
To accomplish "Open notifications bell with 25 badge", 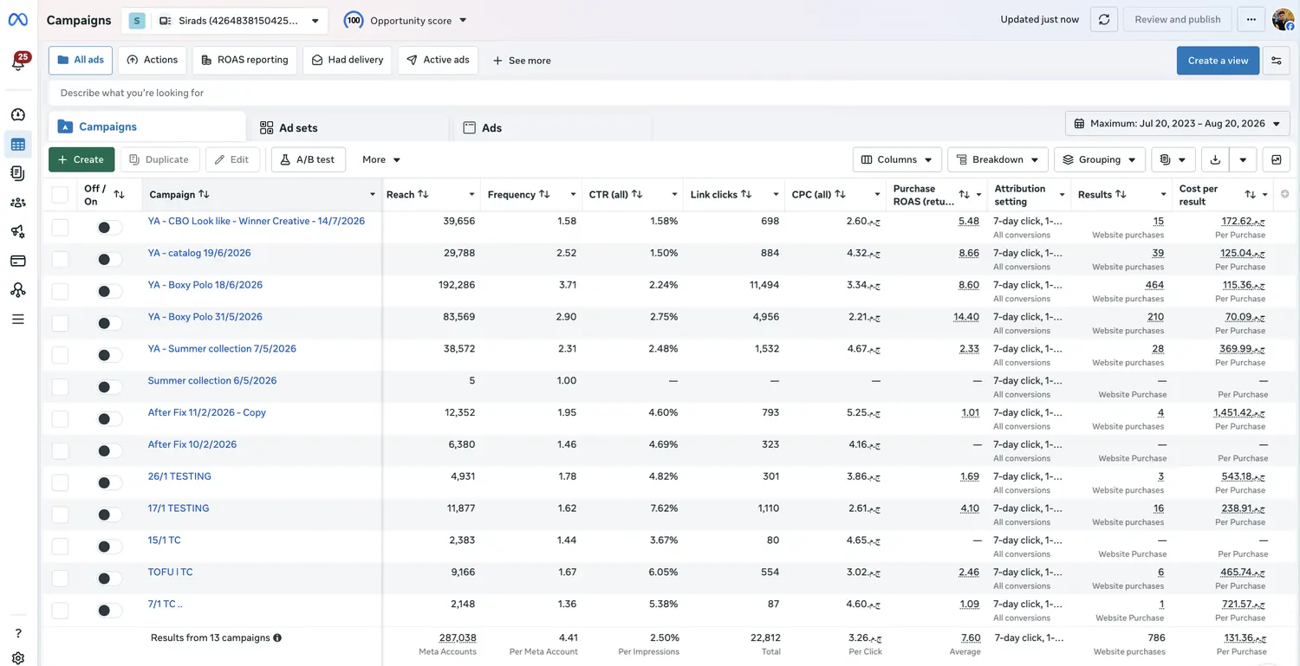I will pos(18,62).
